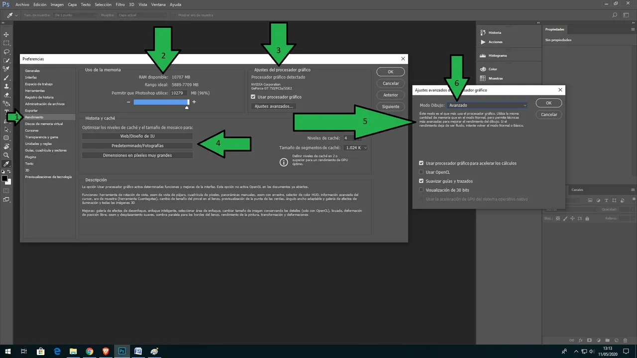Open File Explorer from the taskbar
The width and height of the screenshot is (637, 358).
tap(73, 351)
